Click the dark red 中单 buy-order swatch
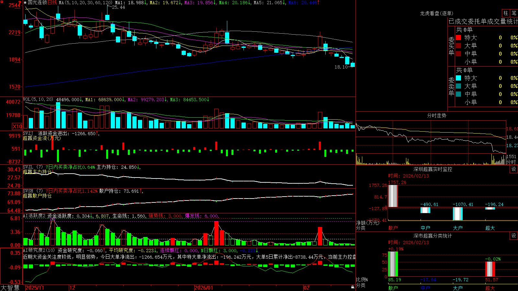This screenshot has width=518, height=291. 458,54
